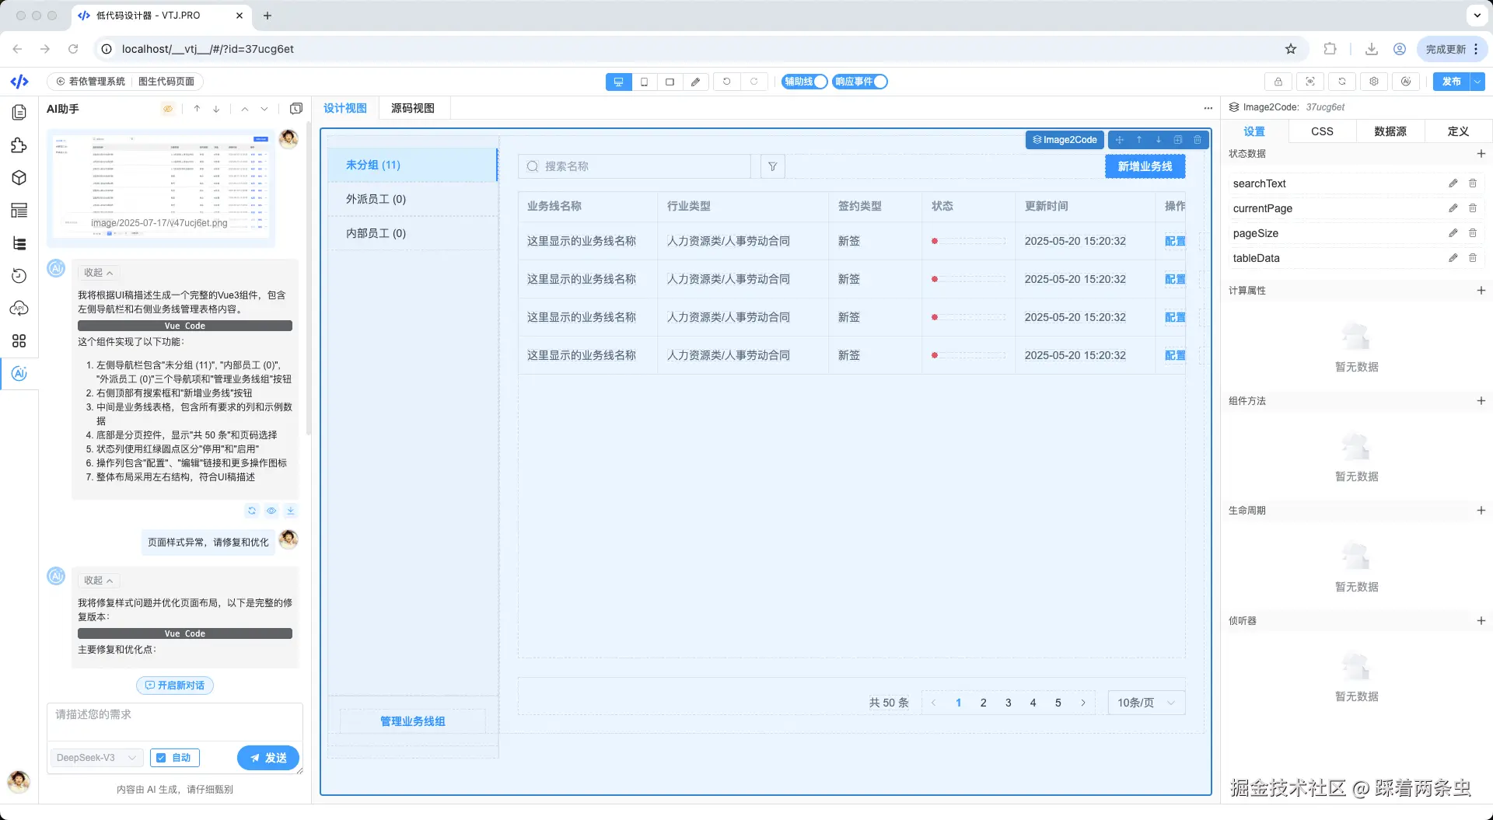Switch to 设计视图 tab
The image size is (1493, 820).
[345, 108]
